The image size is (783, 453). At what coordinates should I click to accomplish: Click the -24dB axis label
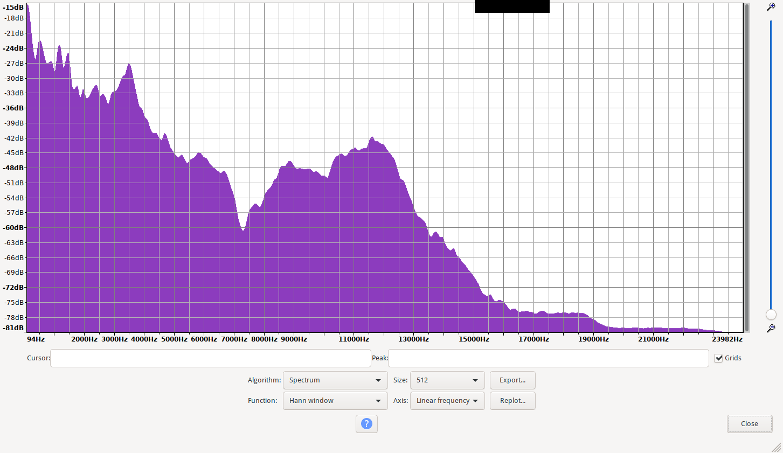(13, 48)
